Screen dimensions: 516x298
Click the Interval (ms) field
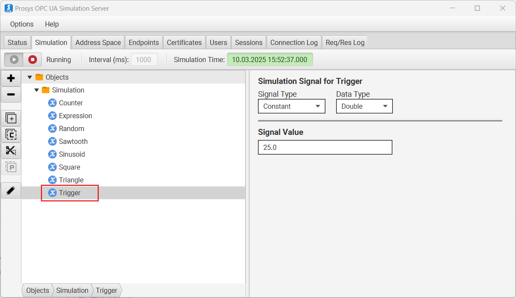click(x=144, y=60)
